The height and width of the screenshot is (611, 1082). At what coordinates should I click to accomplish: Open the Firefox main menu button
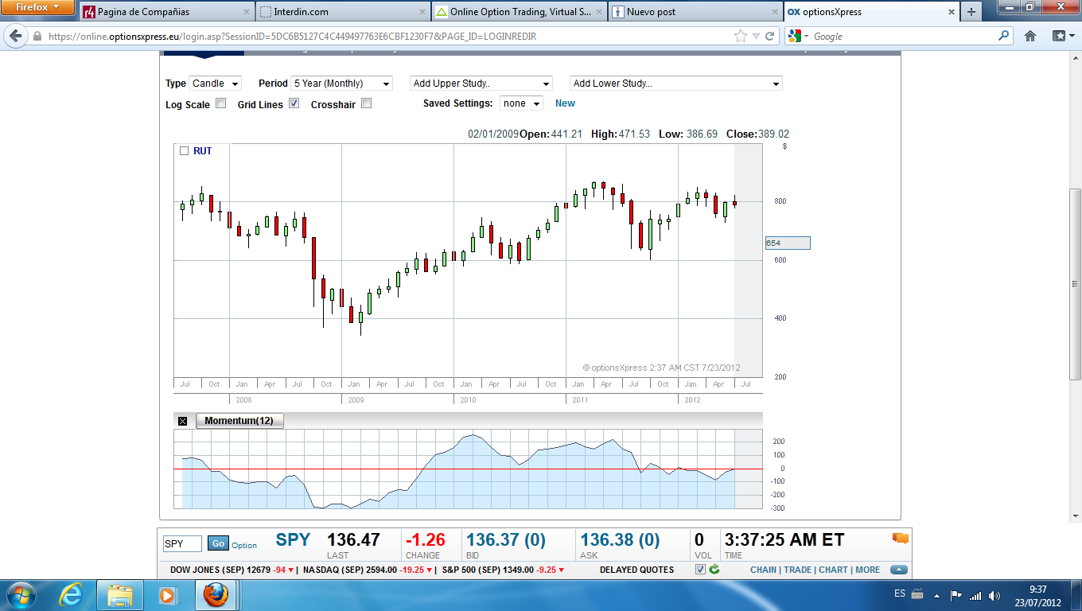37,7
